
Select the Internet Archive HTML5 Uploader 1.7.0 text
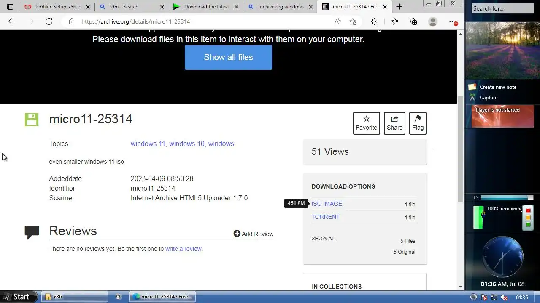[x=189, y=198]
